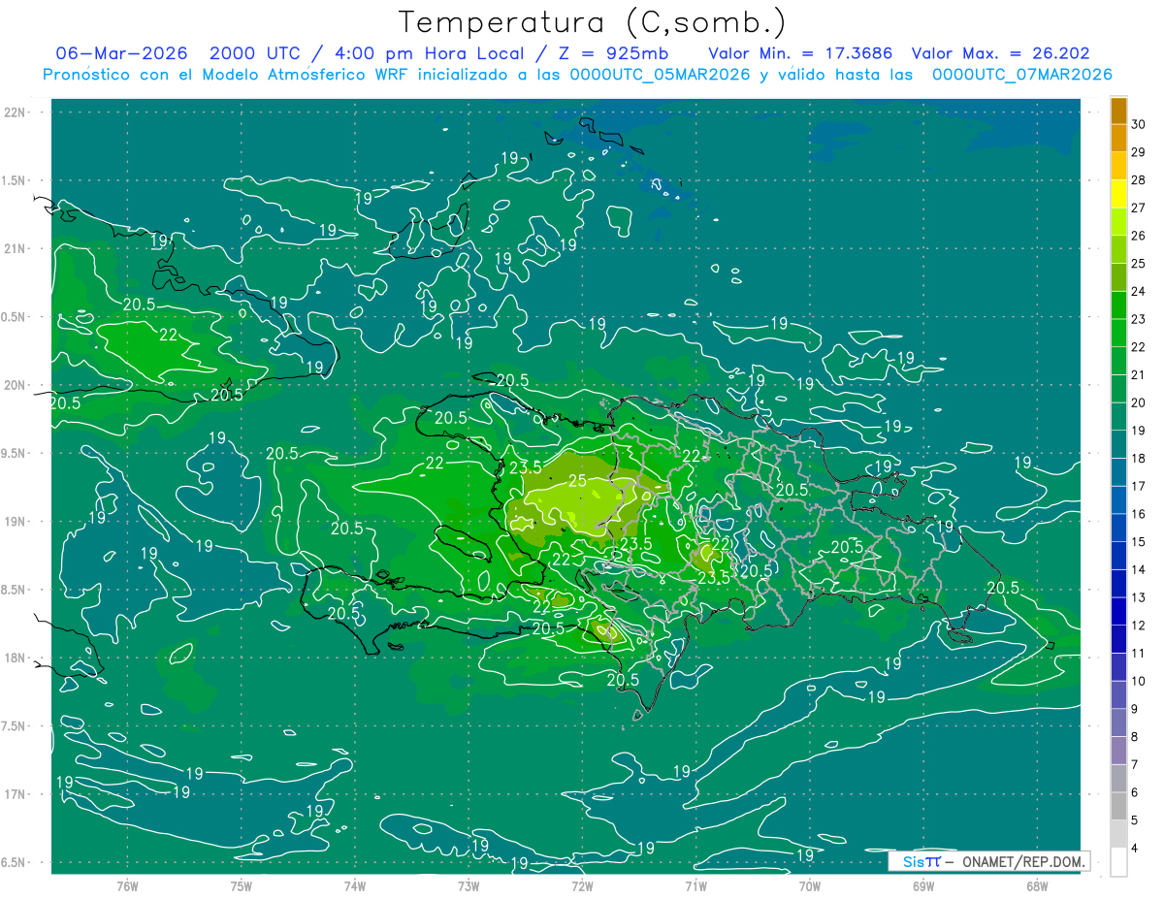Pick the legend swatch between 19 and 20
Image resolution: width=1164 pixels, height=899 pixels.
pyautogui.click(x=1118, y=417)
